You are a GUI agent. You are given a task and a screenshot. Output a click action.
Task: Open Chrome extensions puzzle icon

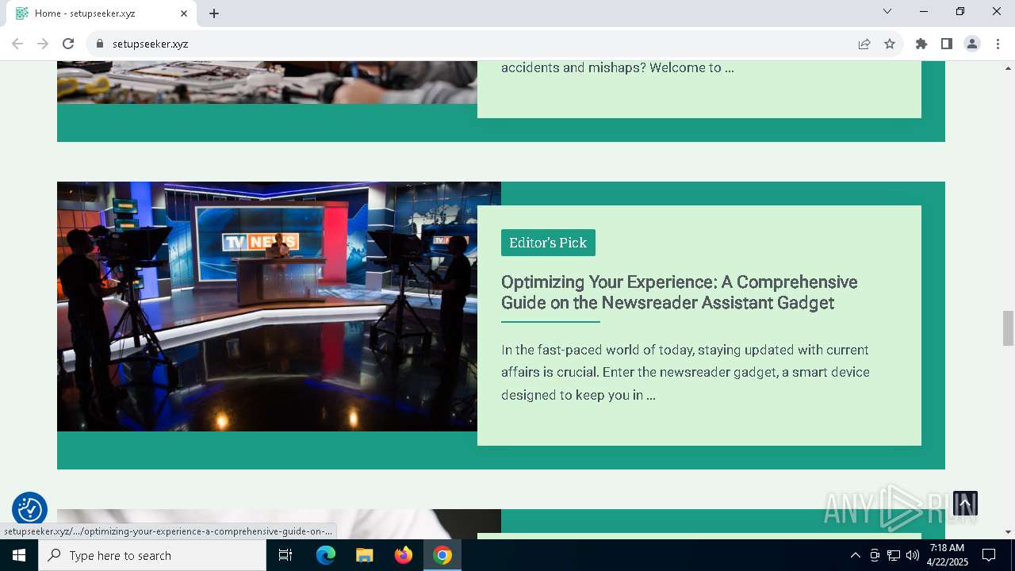[x=921, y=44]
